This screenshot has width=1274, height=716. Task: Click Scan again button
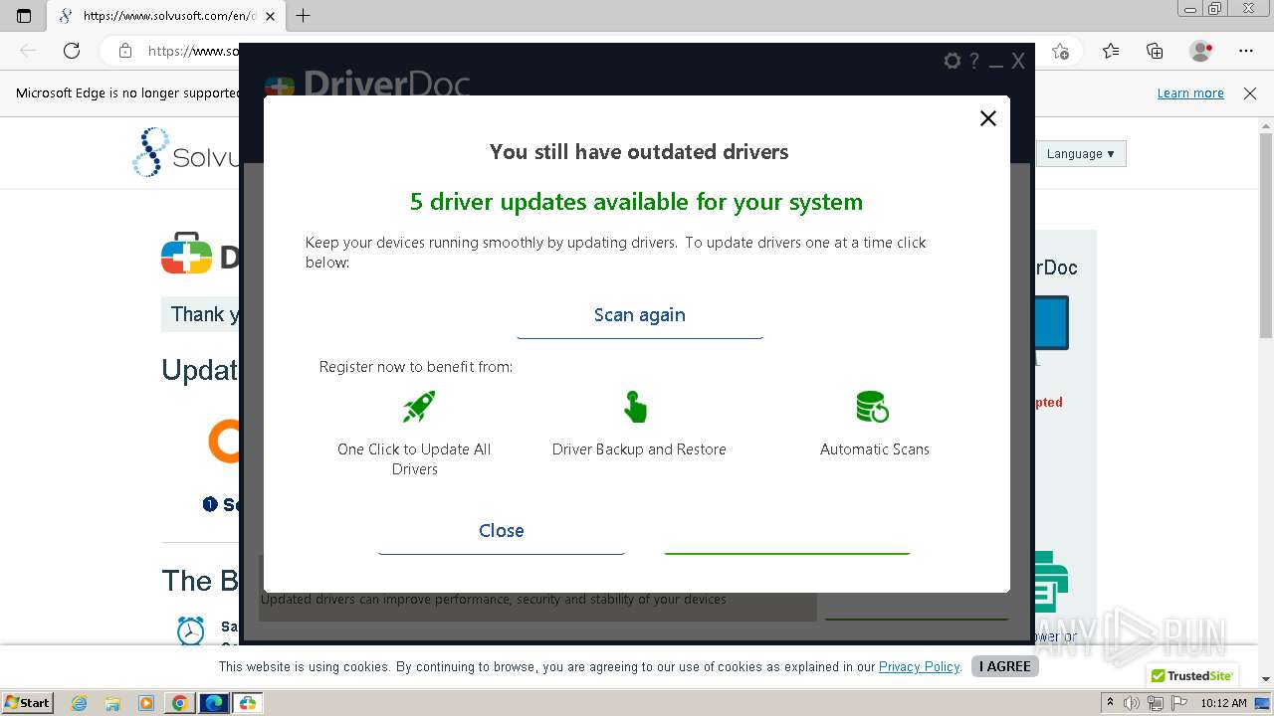click(x=640, y=315)
